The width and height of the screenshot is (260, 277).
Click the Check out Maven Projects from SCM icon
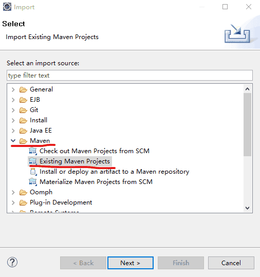[x=33, y=151]
